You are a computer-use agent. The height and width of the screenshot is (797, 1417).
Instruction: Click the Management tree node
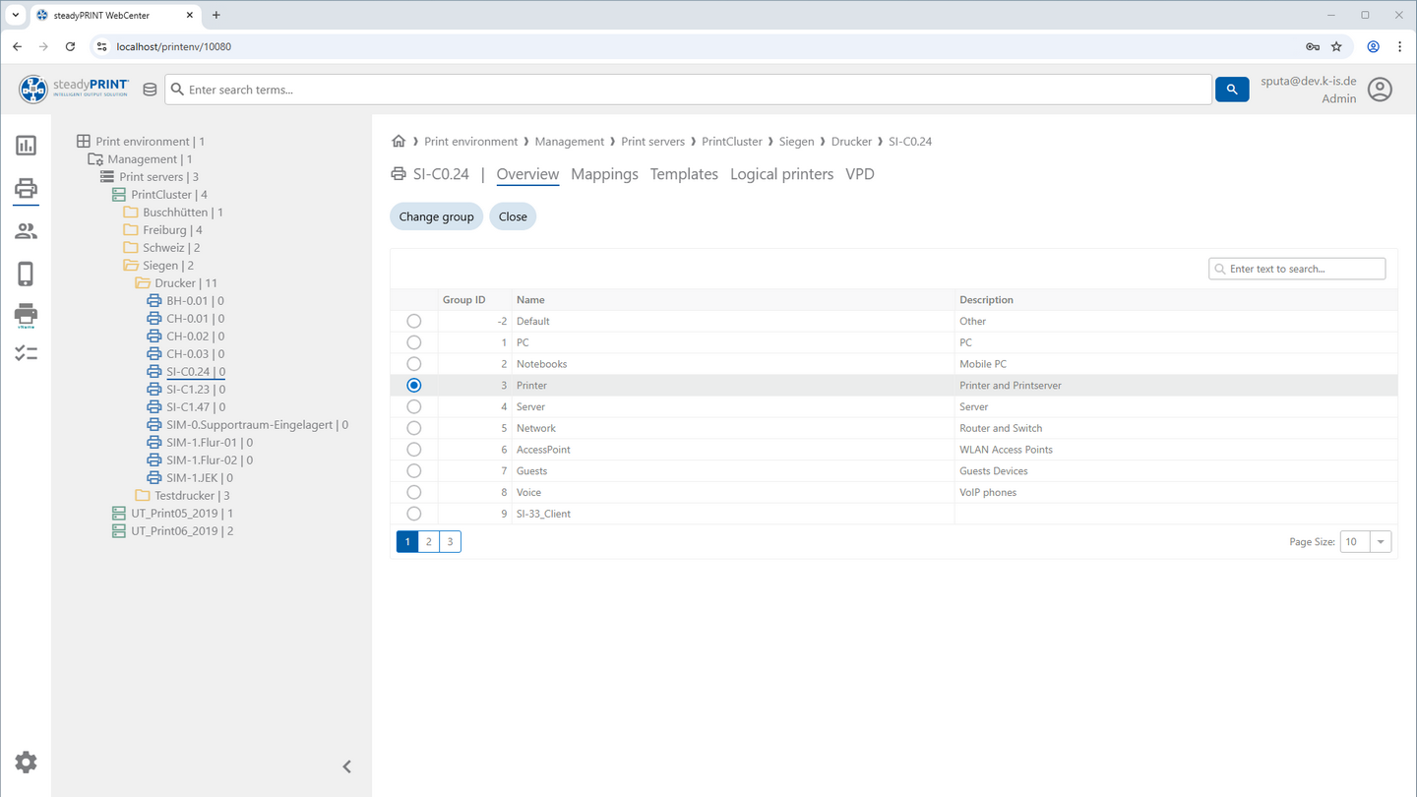tap(150, 159)
